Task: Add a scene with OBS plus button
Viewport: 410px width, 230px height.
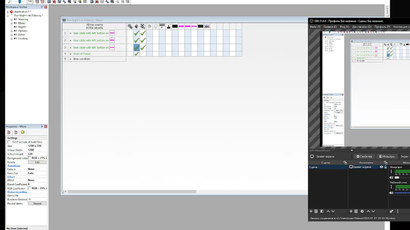Action: [311, 211]
